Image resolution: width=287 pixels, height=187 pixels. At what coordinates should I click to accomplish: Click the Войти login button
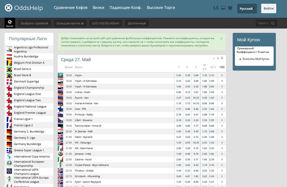(269, 8)
